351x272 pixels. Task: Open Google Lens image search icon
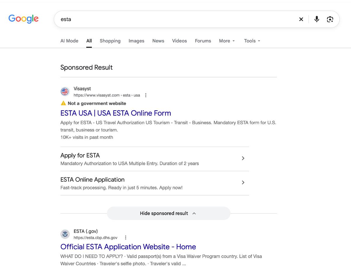point(330,19)
